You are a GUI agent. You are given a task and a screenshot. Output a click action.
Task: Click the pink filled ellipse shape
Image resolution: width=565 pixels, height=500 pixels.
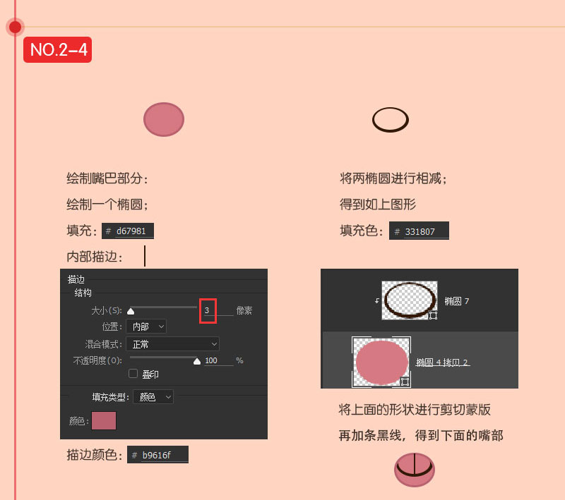164,119
